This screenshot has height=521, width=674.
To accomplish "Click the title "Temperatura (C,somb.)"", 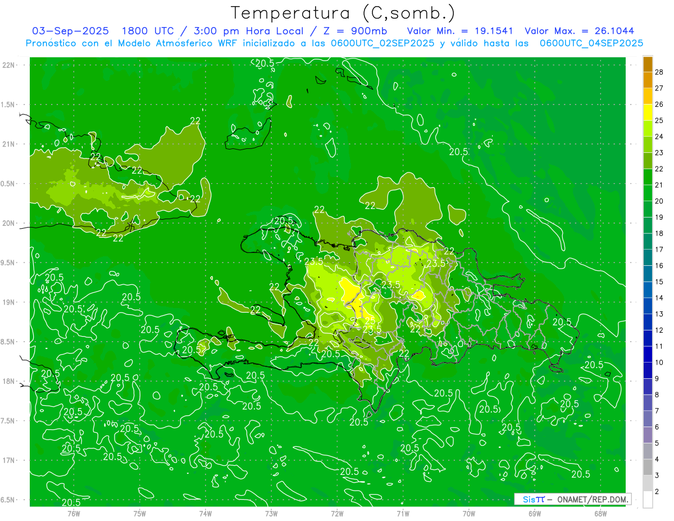I will pyautogui.click(x=343, y=13).
